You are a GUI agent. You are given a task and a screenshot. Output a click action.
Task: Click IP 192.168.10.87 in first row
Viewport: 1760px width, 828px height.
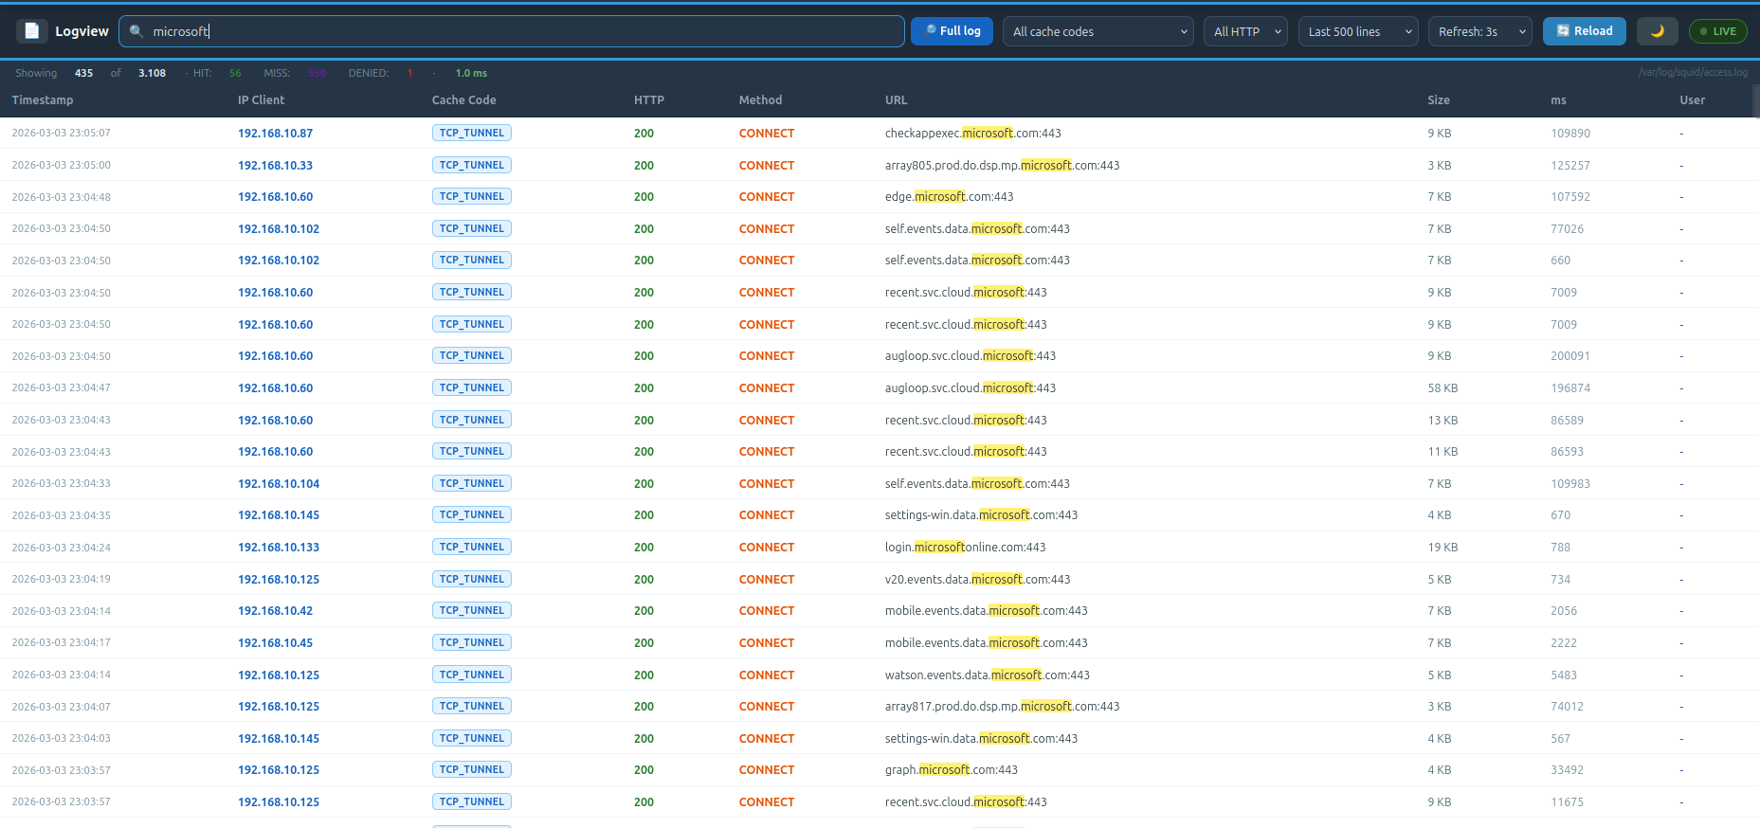coord(275,134)
